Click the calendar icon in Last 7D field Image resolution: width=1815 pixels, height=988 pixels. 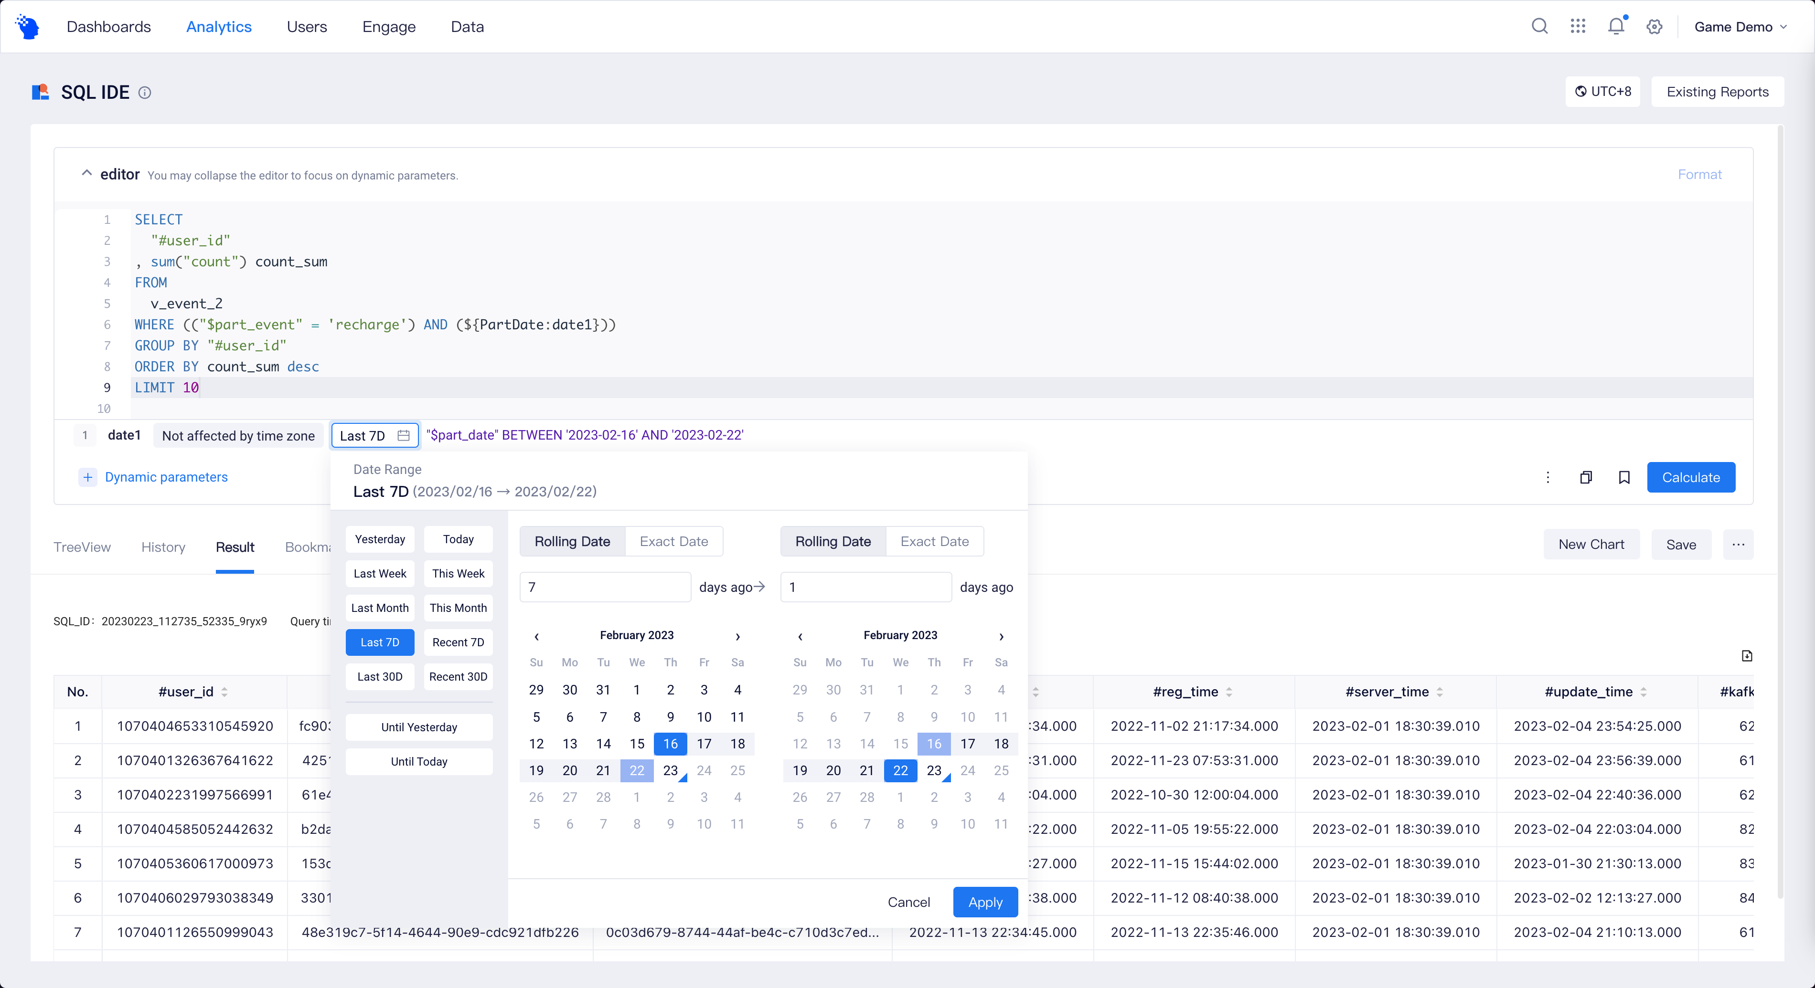(x=403, y=435)
